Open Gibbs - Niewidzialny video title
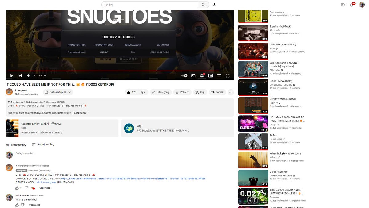Image resolution: width=369 pixels, height=208 pixels. [281, 81]
